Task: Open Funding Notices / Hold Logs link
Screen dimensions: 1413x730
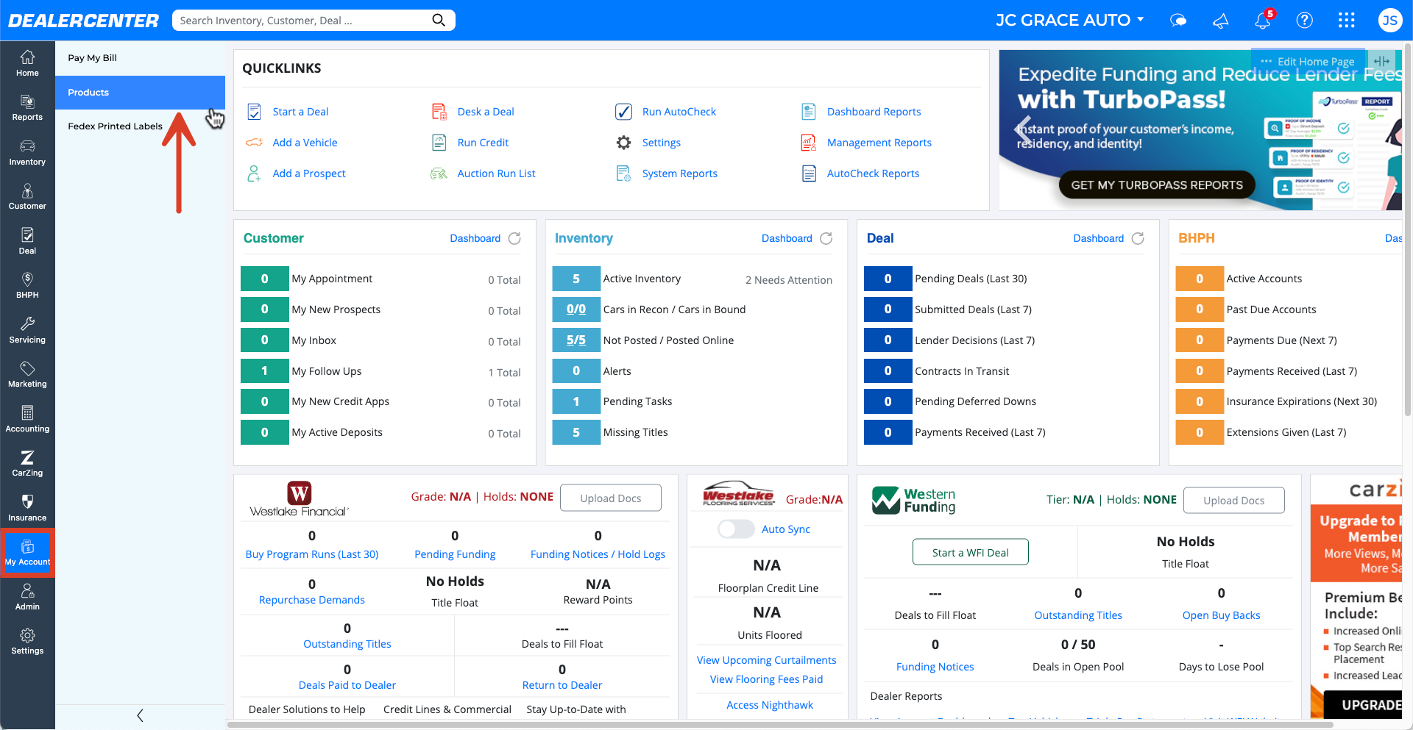Action: click(x=598, y=554)
